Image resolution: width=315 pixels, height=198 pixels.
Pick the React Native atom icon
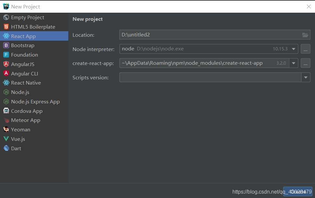(6, 83)
